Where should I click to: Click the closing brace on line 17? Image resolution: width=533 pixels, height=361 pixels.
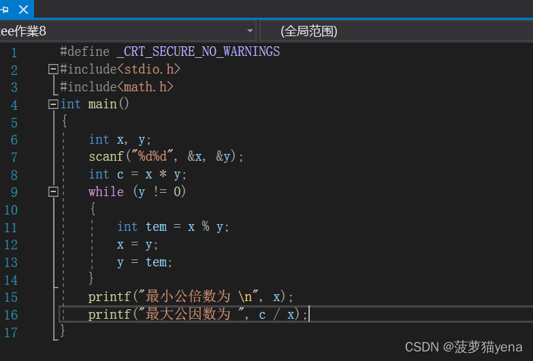pos(62,330)
